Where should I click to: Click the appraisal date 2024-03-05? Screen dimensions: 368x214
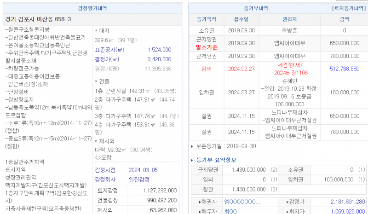point(143,170)
